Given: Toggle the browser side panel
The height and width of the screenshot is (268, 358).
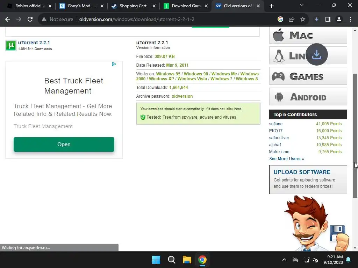Looking at the screenshot, I should pos(328,20).
